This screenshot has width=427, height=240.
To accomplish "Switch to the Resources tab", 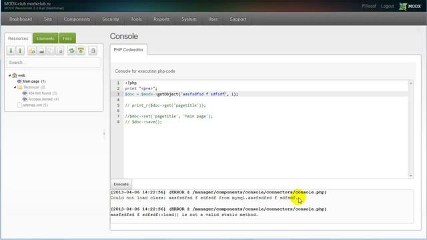I will 18,39.
